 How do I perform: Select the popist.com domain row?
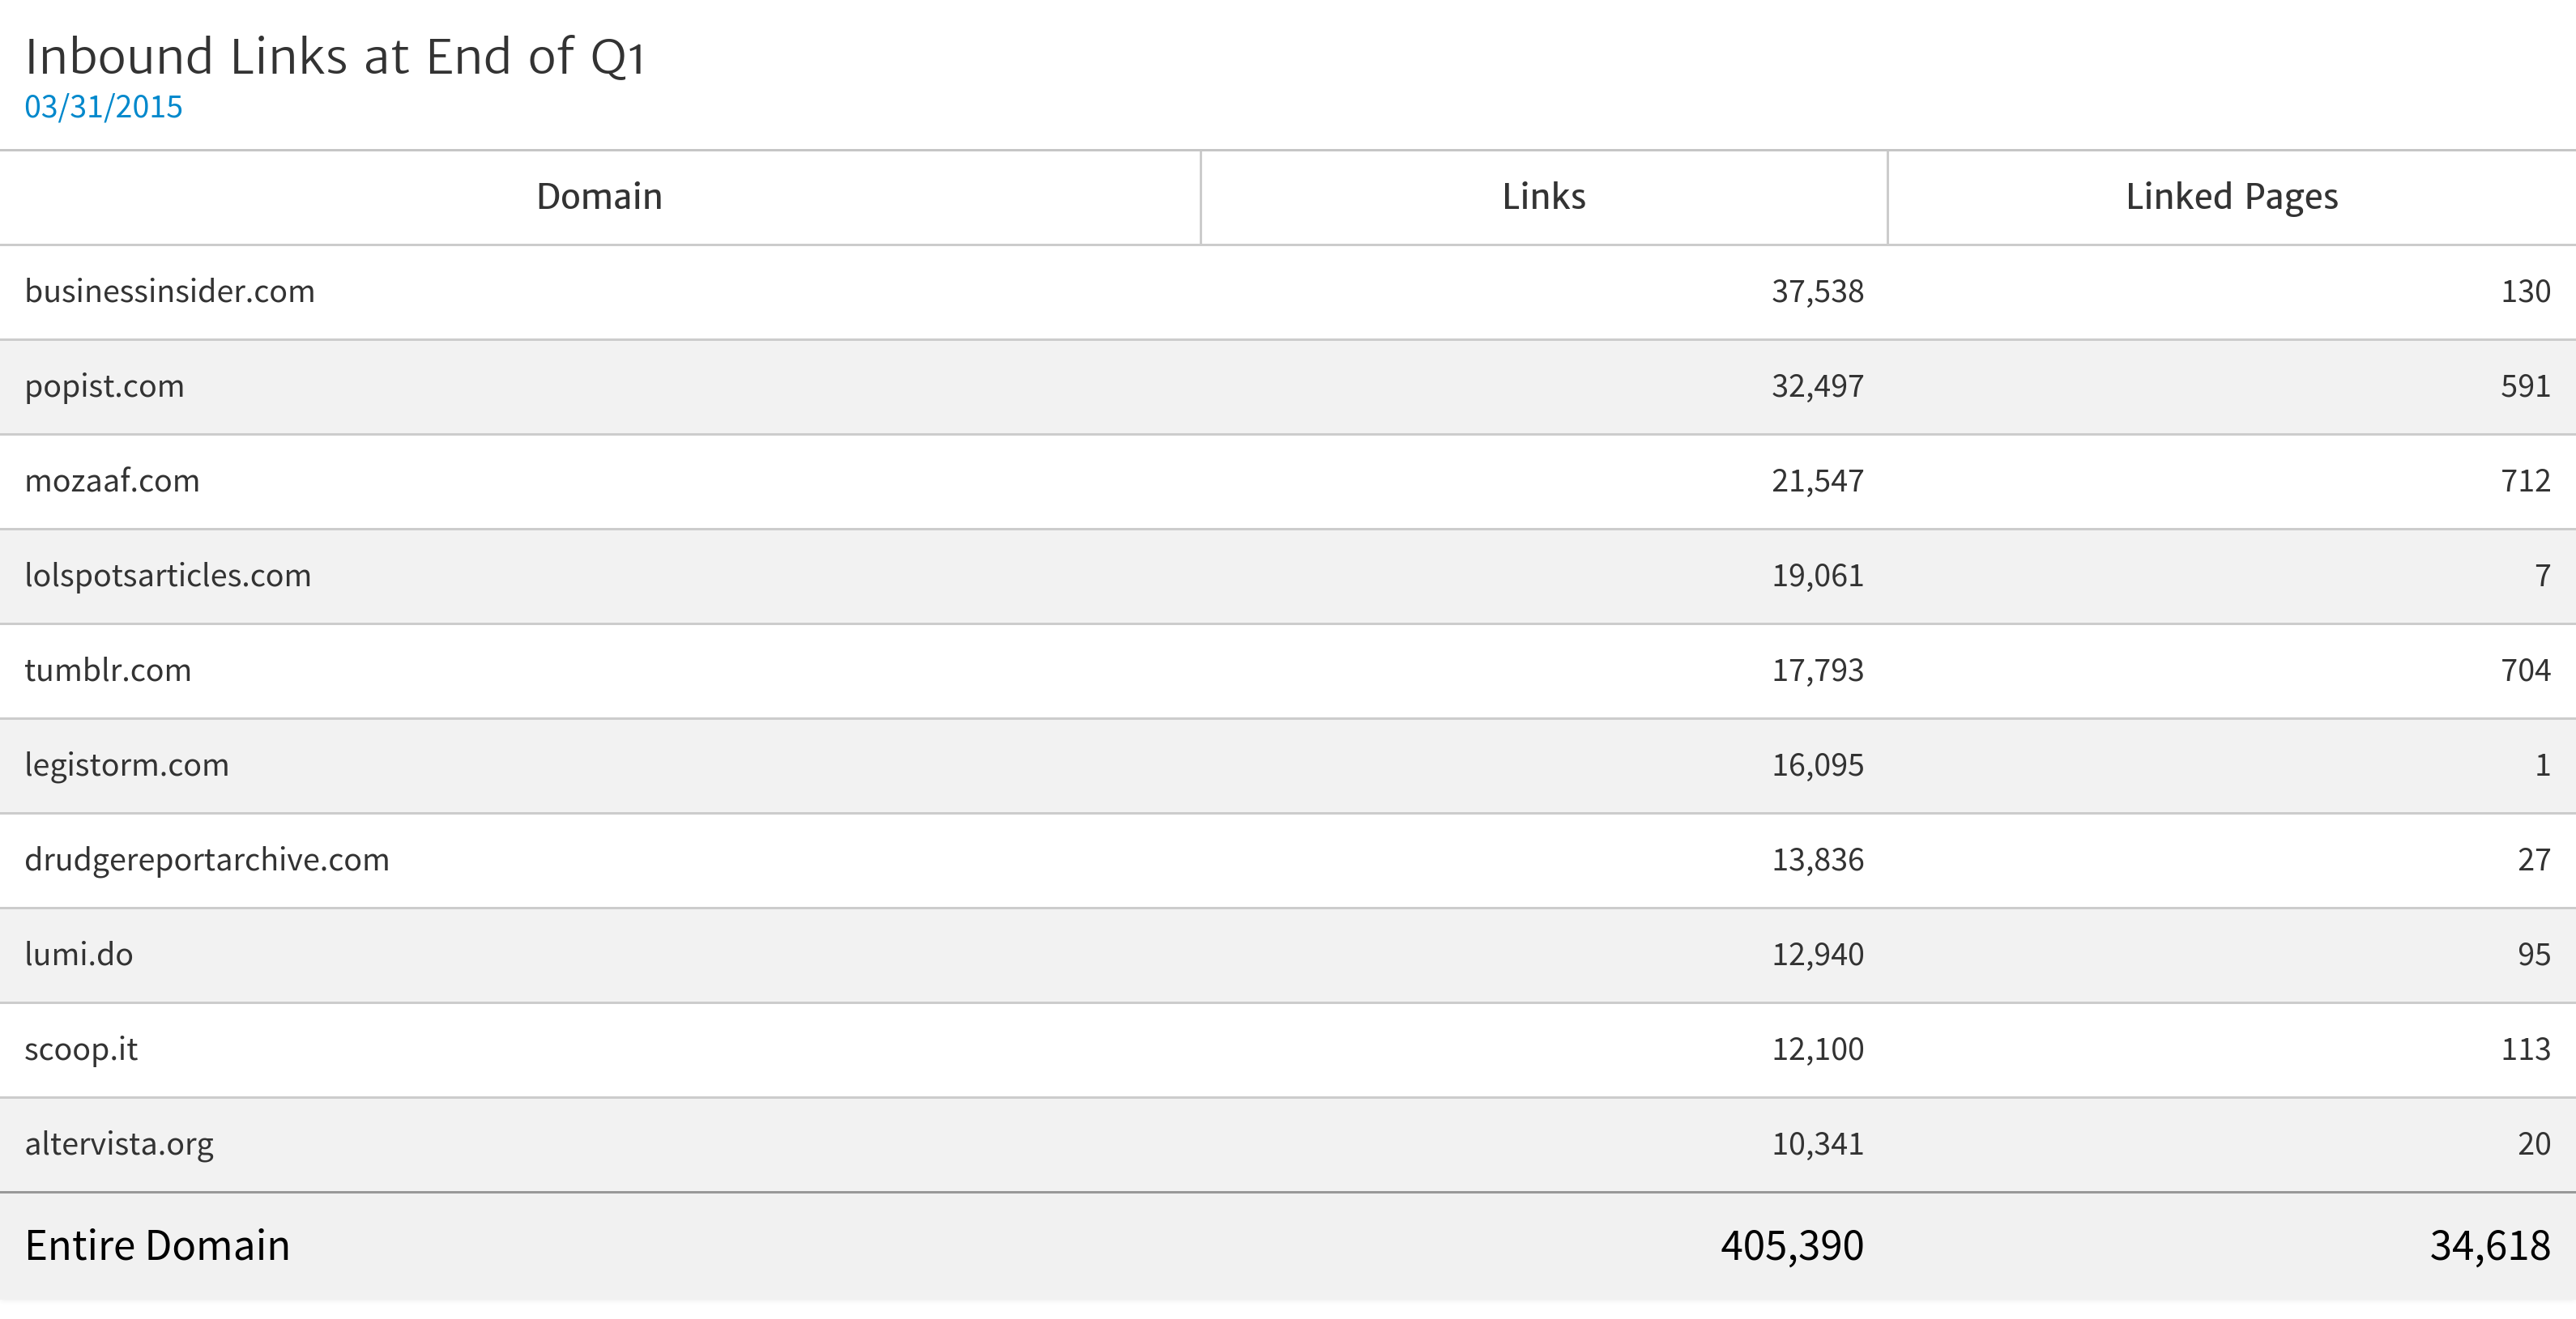[105, 385]
